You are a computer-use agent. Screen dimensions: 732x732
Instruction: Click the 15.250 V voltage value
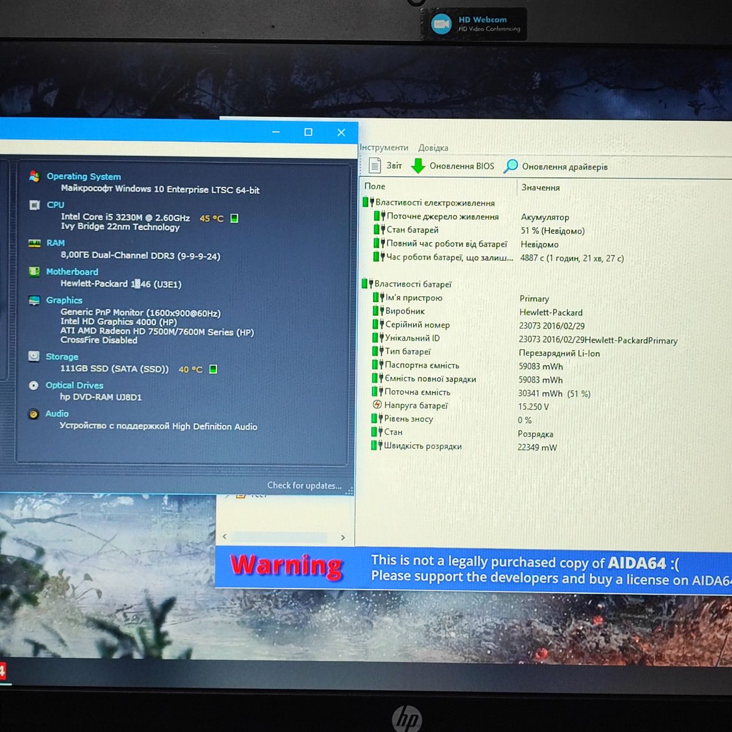(534, 407)
